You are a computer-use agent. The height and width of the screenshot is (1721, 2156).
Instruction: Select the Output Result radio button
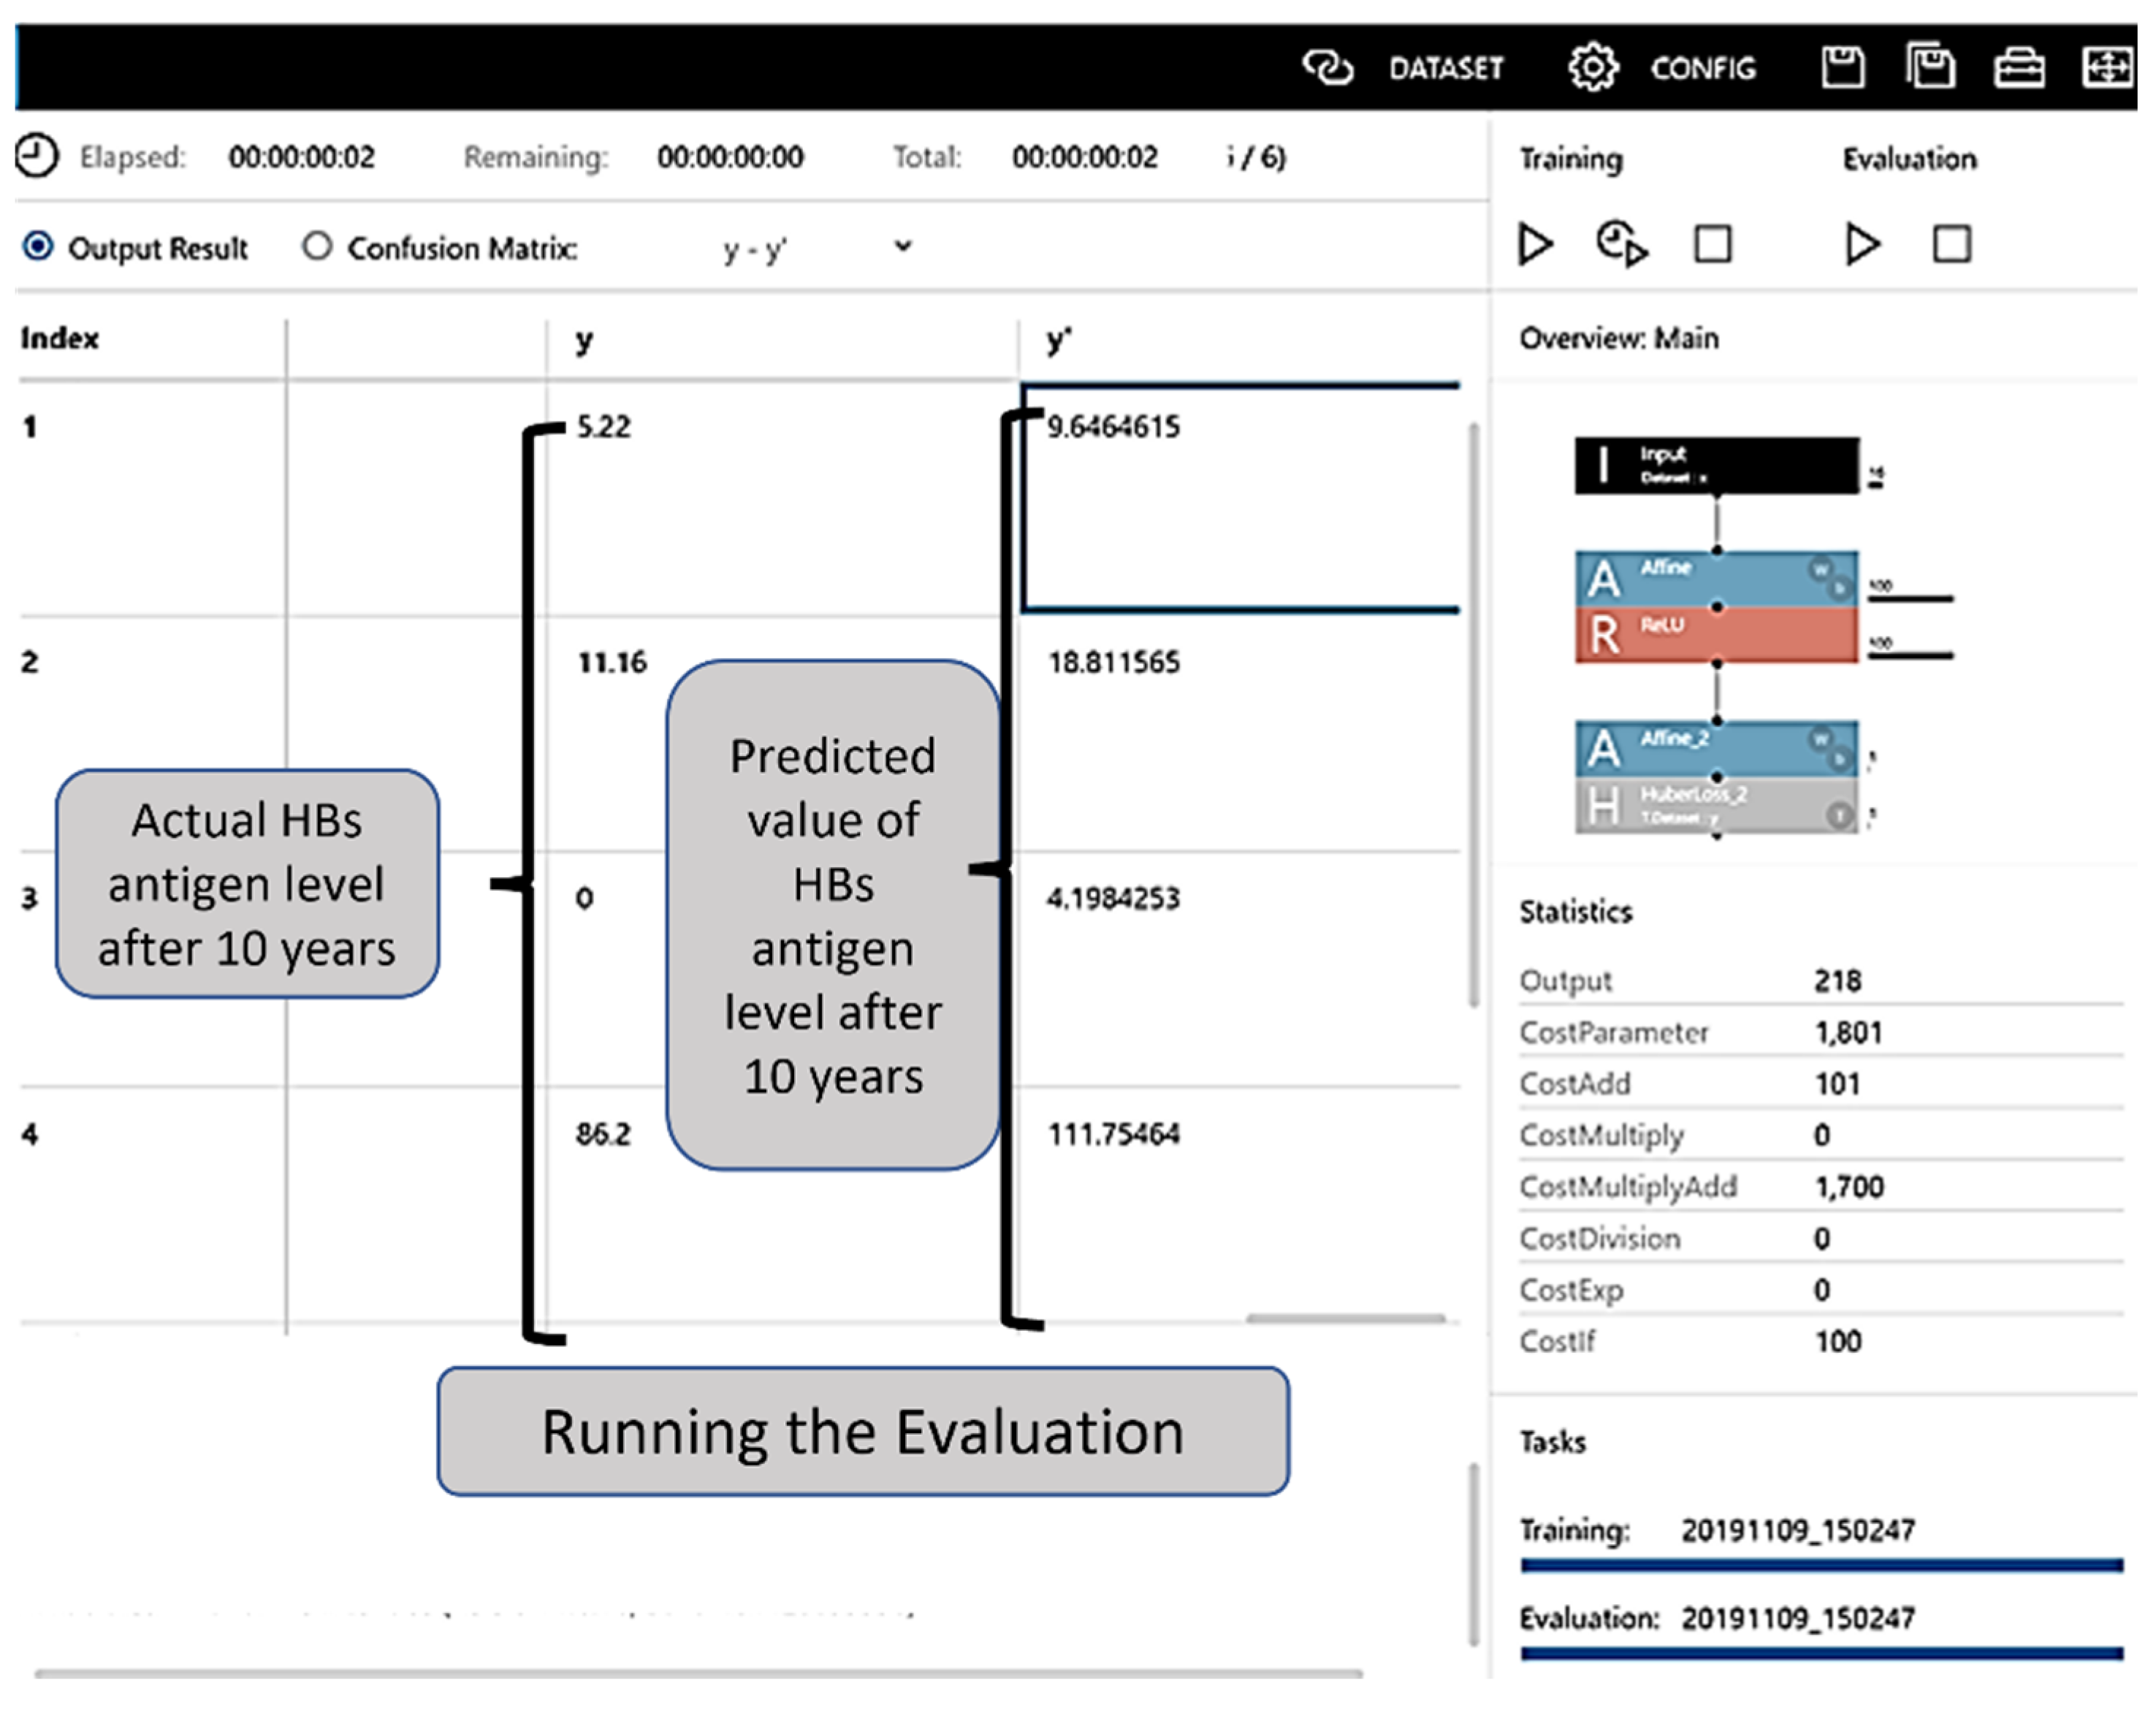pyautogui.click(x=38, y=247)
